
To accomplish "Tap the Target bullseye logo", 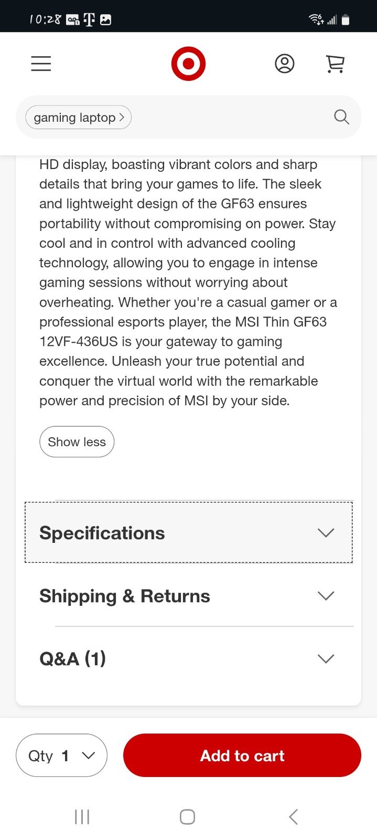I will (x=188, y=64).
